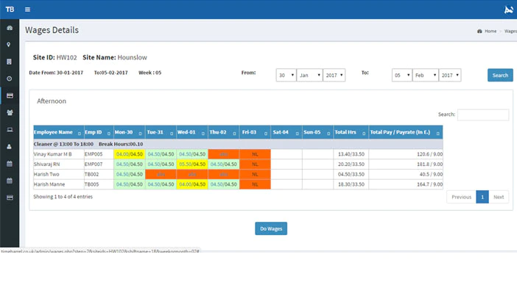The width and height of the screenshot is (517, 307).
Task: Sort table by Employee Name column
Action: point(58,132)
